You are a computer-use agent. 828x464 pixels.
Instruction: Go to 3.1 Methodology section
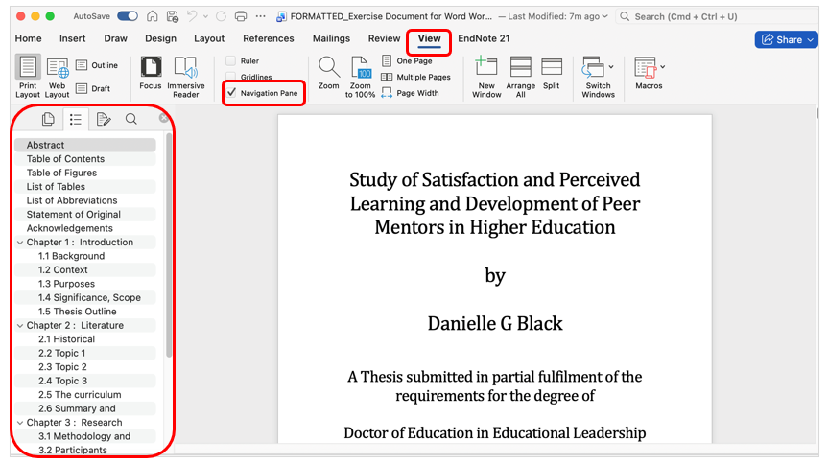coord(85,436)
